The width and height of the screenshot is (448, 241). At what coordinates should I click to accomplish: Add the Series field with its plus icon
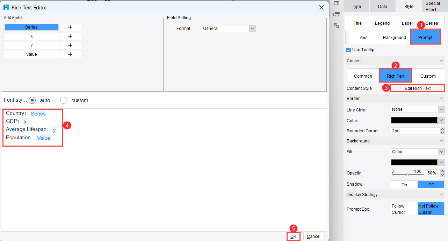click(x=70, y=27)
